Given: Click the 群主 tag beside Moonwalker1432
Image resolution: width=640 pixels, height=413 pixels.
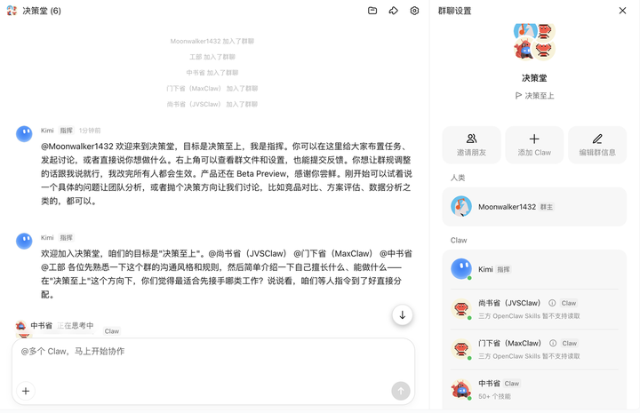Looking at the screenshot, I should click(546, 207).
